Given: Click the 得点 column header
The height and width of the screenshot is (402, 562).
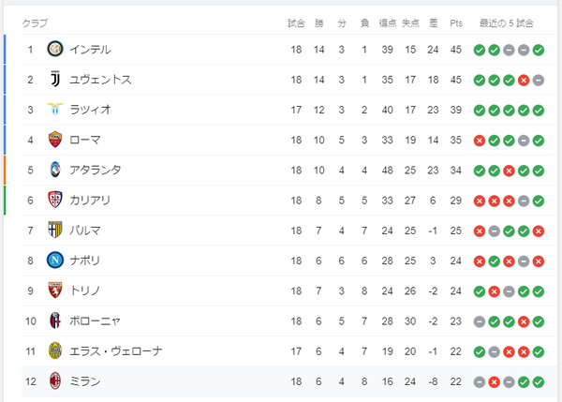Looking at the screenshot, I should click(386, 22).
